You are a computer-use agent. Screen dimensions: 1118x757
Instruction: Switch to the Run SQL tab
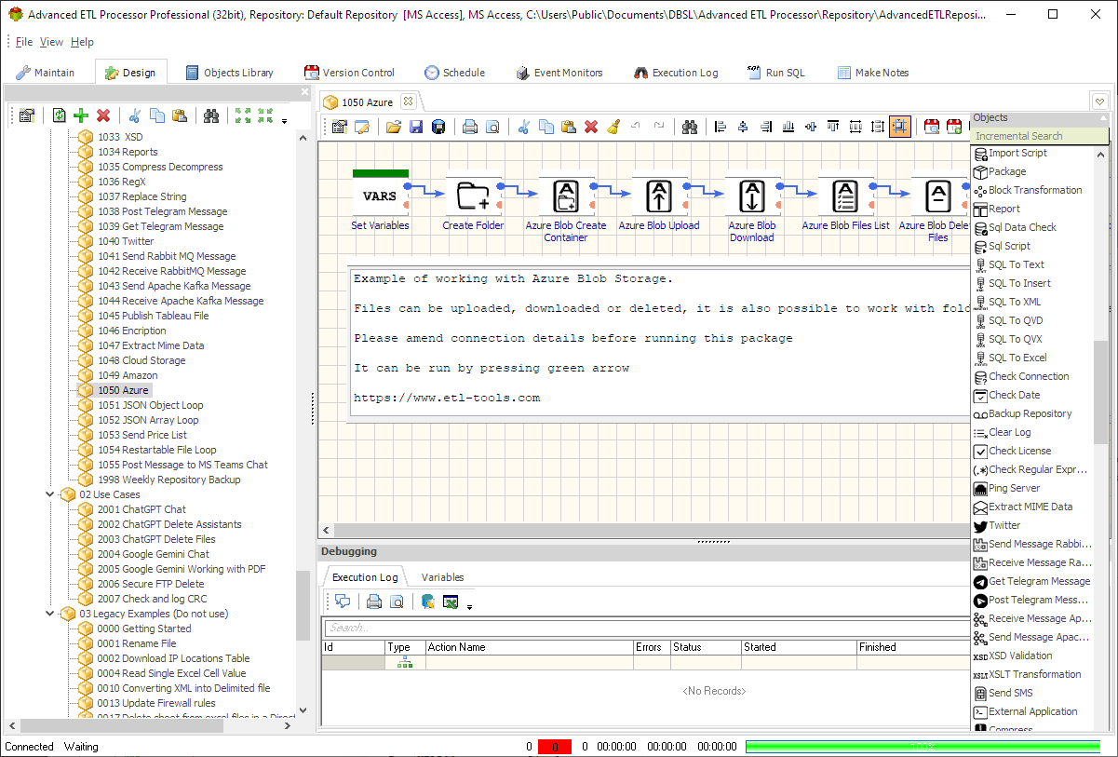coord(776,73)
